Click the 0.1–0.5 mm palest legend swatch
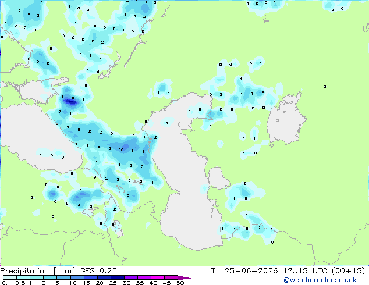Viewport: 369px width, 285px height. [x=10, y=277]
